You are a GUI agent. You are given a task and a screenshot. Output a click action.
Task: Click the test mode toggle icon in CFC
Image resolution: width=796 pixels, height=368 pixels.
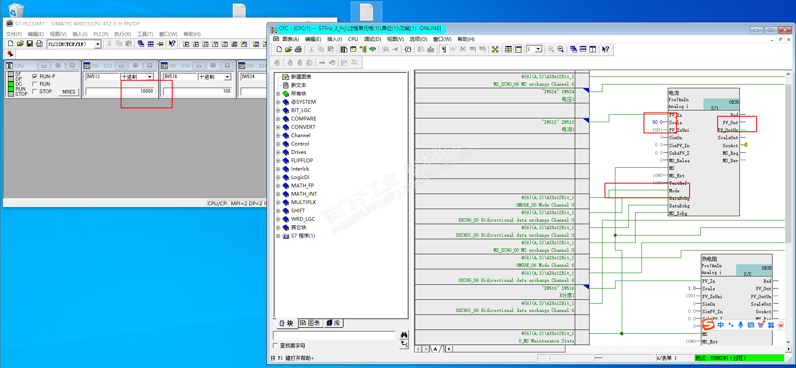[x=443, y=49]
